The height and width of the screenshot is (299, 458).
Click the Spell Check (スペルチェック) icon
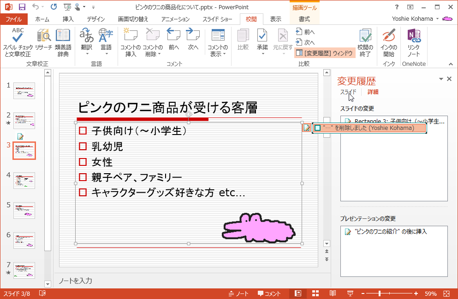point(18,36)
